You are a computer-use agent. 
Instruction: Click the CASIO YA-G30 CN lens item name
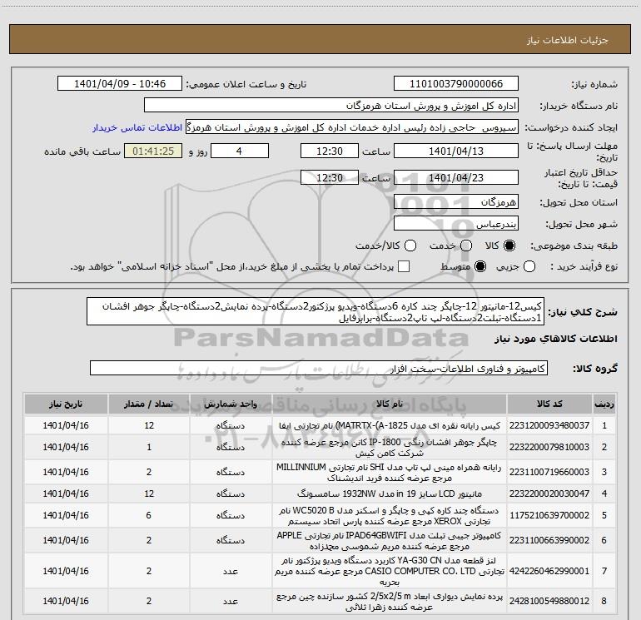(x=390, y=571)
